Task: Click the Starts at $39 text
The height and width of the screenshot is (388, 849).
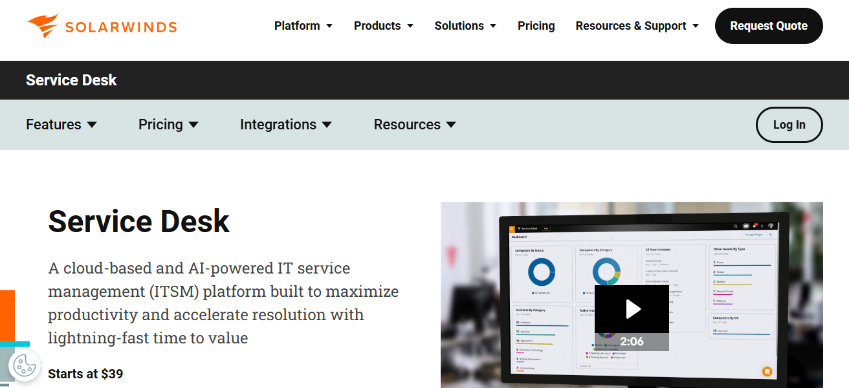Action: point(85,373)
